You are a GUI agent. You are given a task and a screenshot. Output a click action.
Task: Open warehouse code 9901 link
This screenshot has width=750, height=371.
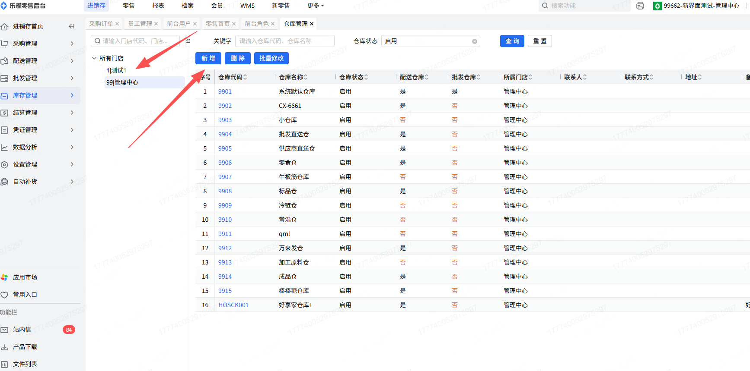click(x=225, y=91)
